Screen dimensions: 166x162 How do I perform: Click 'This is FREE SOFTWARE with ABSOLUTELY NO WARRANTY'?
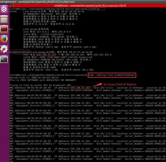point(43,80)
